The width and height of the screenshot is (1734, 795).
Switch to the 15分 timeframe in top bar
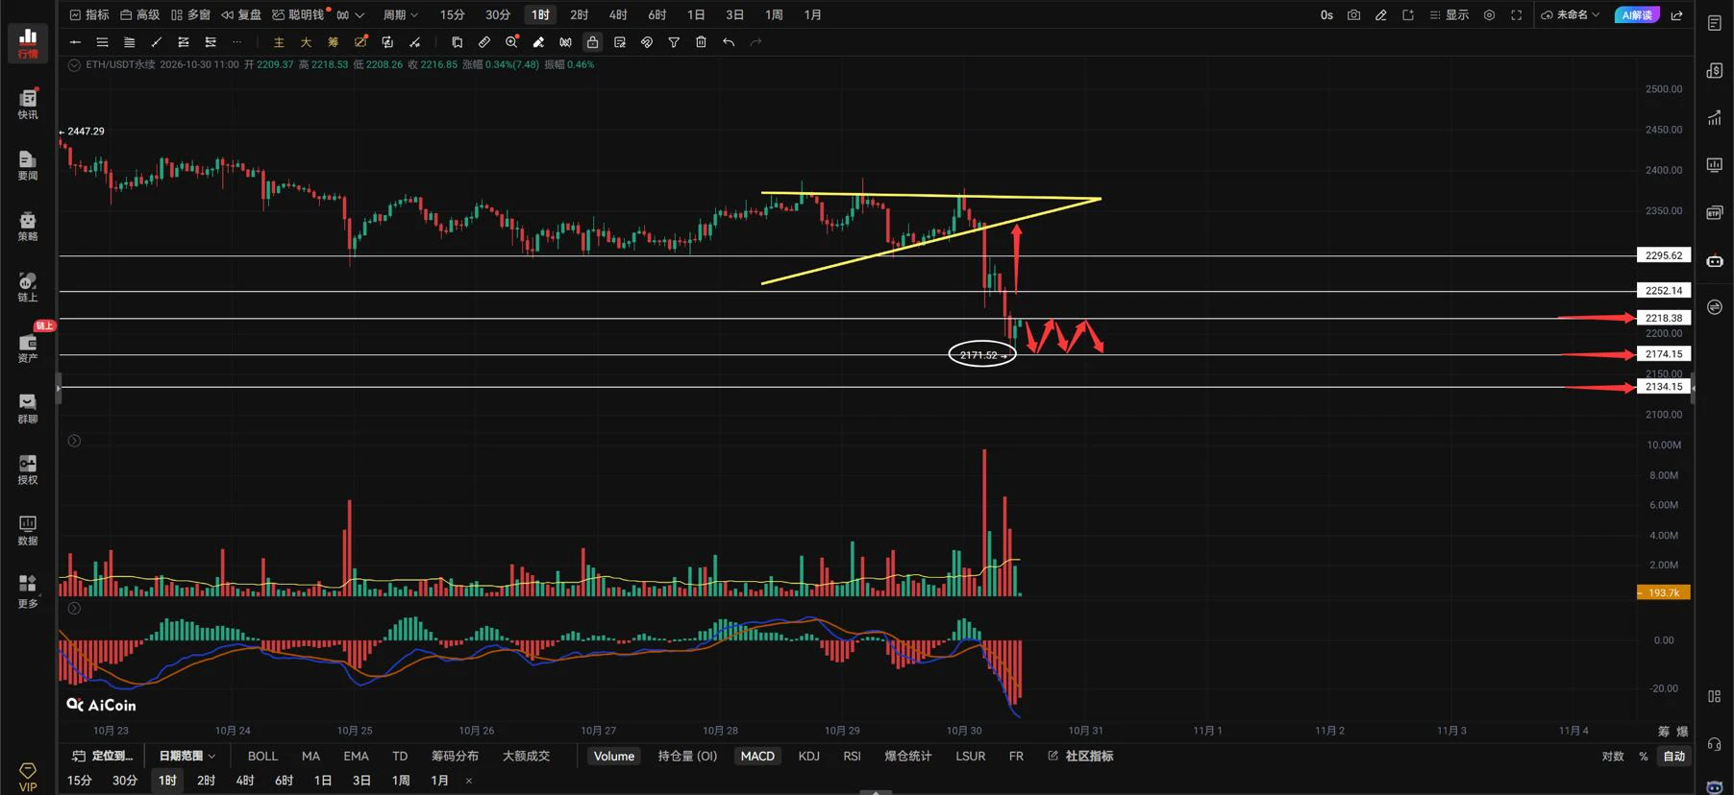click(452, 15)
